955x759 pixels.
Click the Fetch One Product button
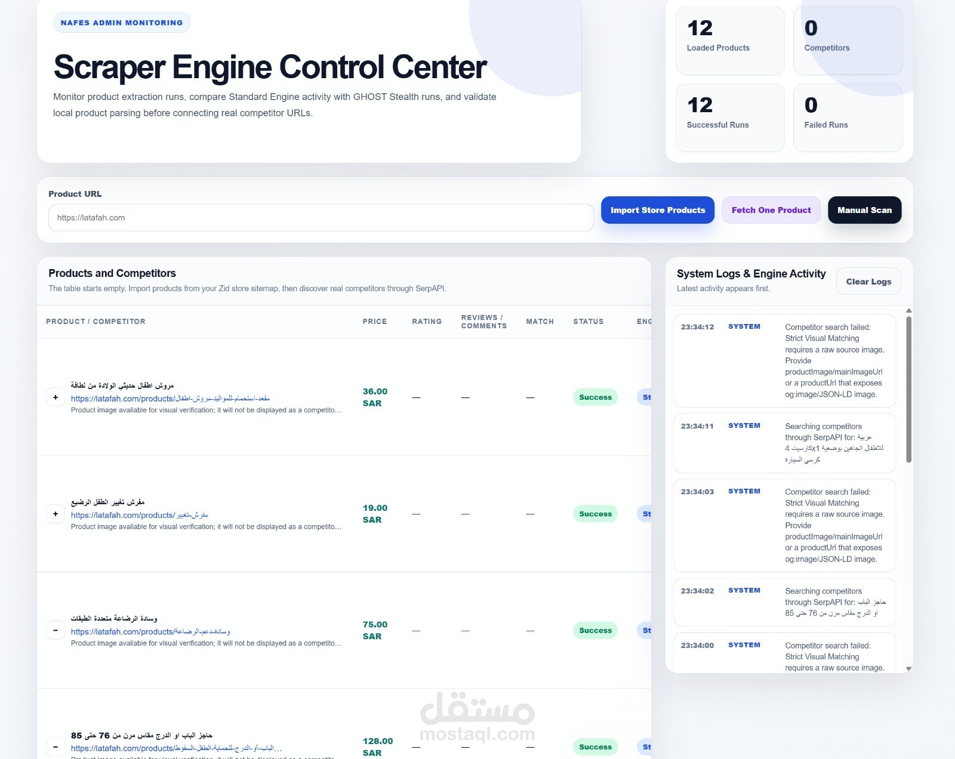coord(771,210)
